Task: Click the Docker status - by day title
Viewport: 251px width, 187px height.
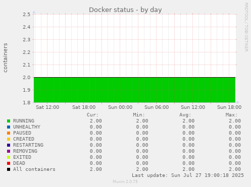Action: pos(125,10)
